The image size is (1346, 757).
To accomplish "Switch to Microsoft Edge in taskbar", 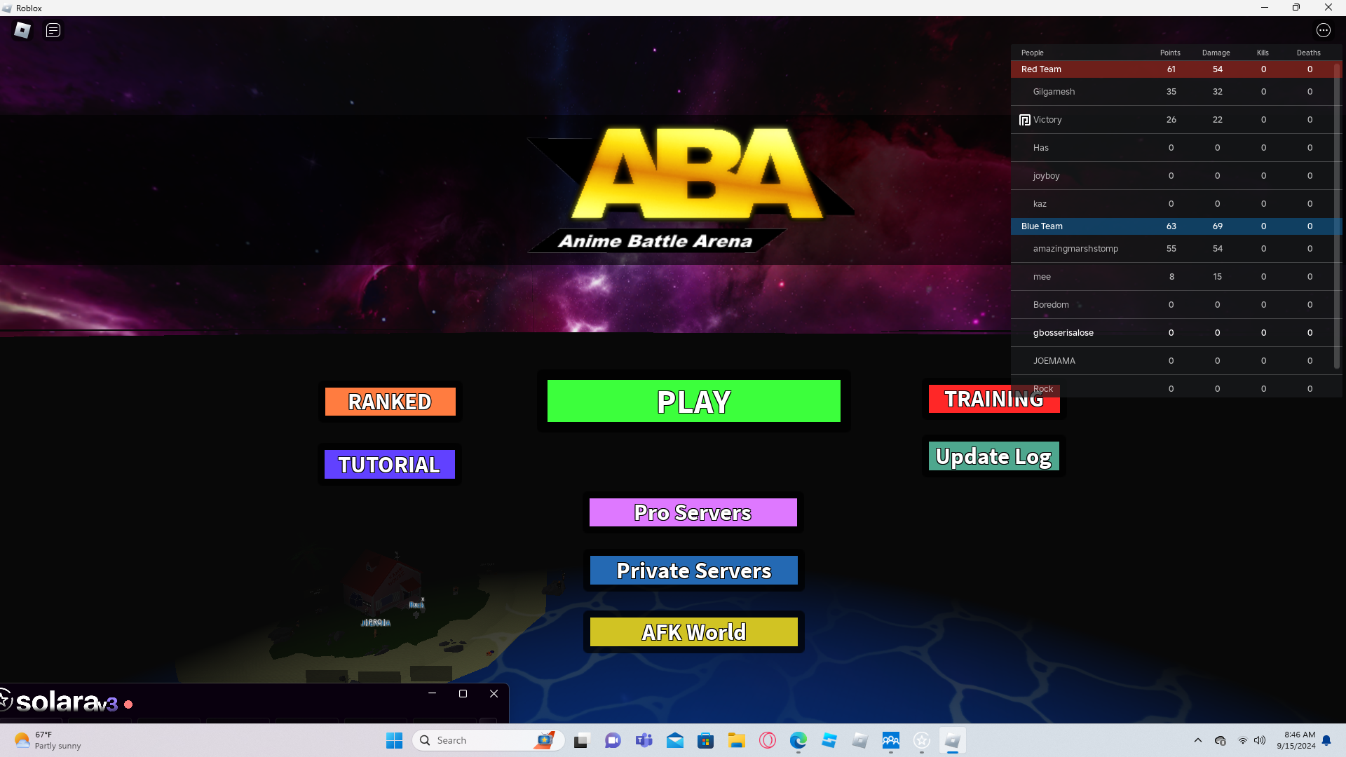I will click(x=798, y=740).
